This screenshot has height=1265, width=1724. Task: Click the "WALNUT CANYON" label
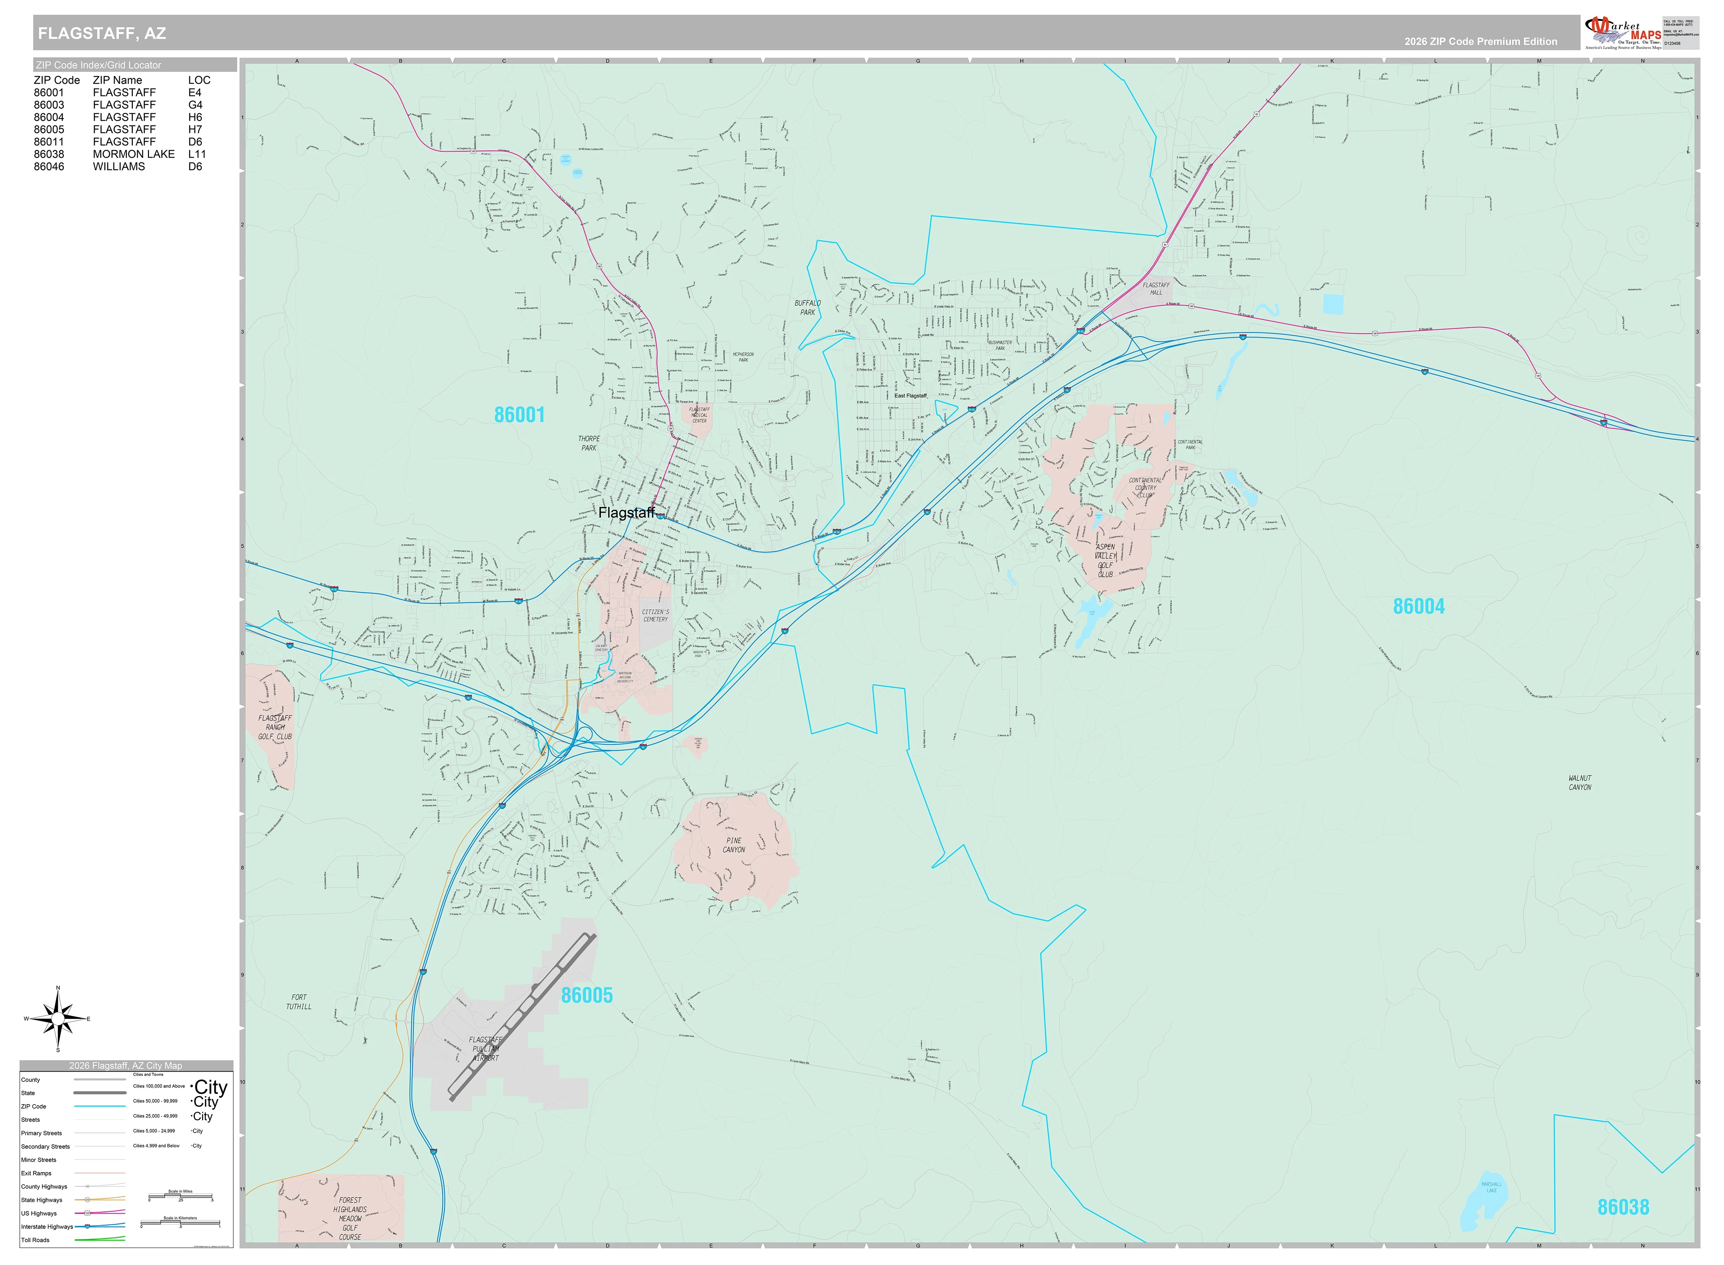1579,783
